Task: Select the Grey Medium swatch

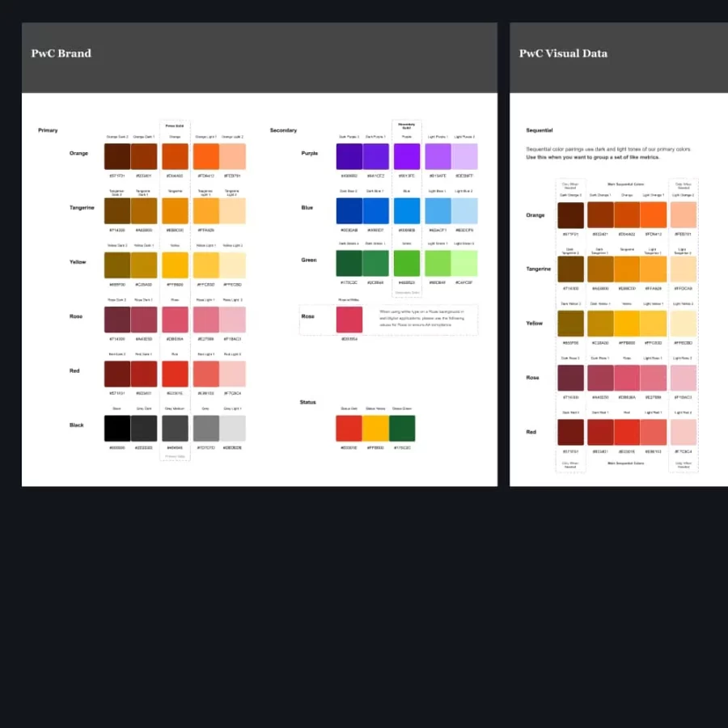Action: point(175,428)
